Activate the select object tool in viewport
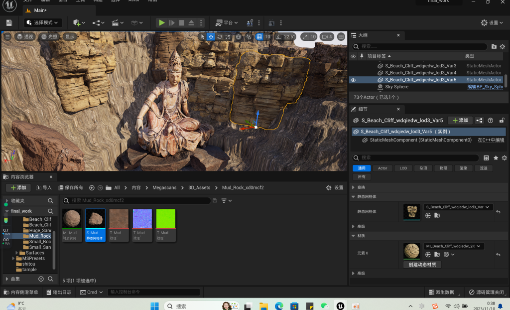Viewport: 510px width, 310px height. point(202,37)
